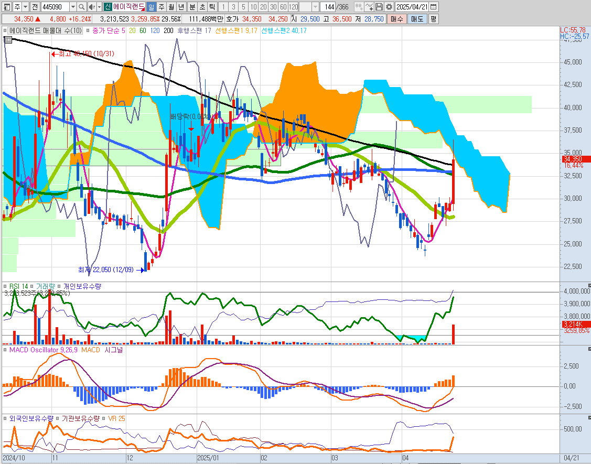Image resolution: width=591 pixels, height=464 pixels.
Task: Toggle the 에이직랜드 매물대 수(10) indicator box
Action: [x=5, y=30]
